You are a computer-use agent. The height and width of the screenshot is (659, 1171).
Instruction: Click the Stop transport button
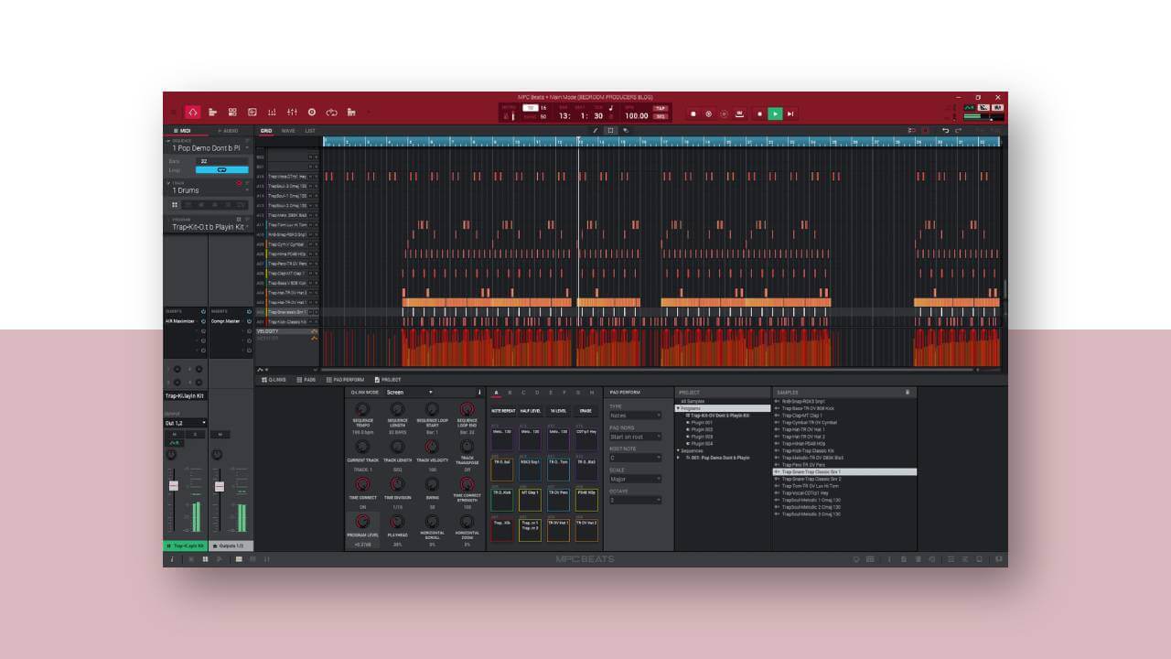coord(759,113)
